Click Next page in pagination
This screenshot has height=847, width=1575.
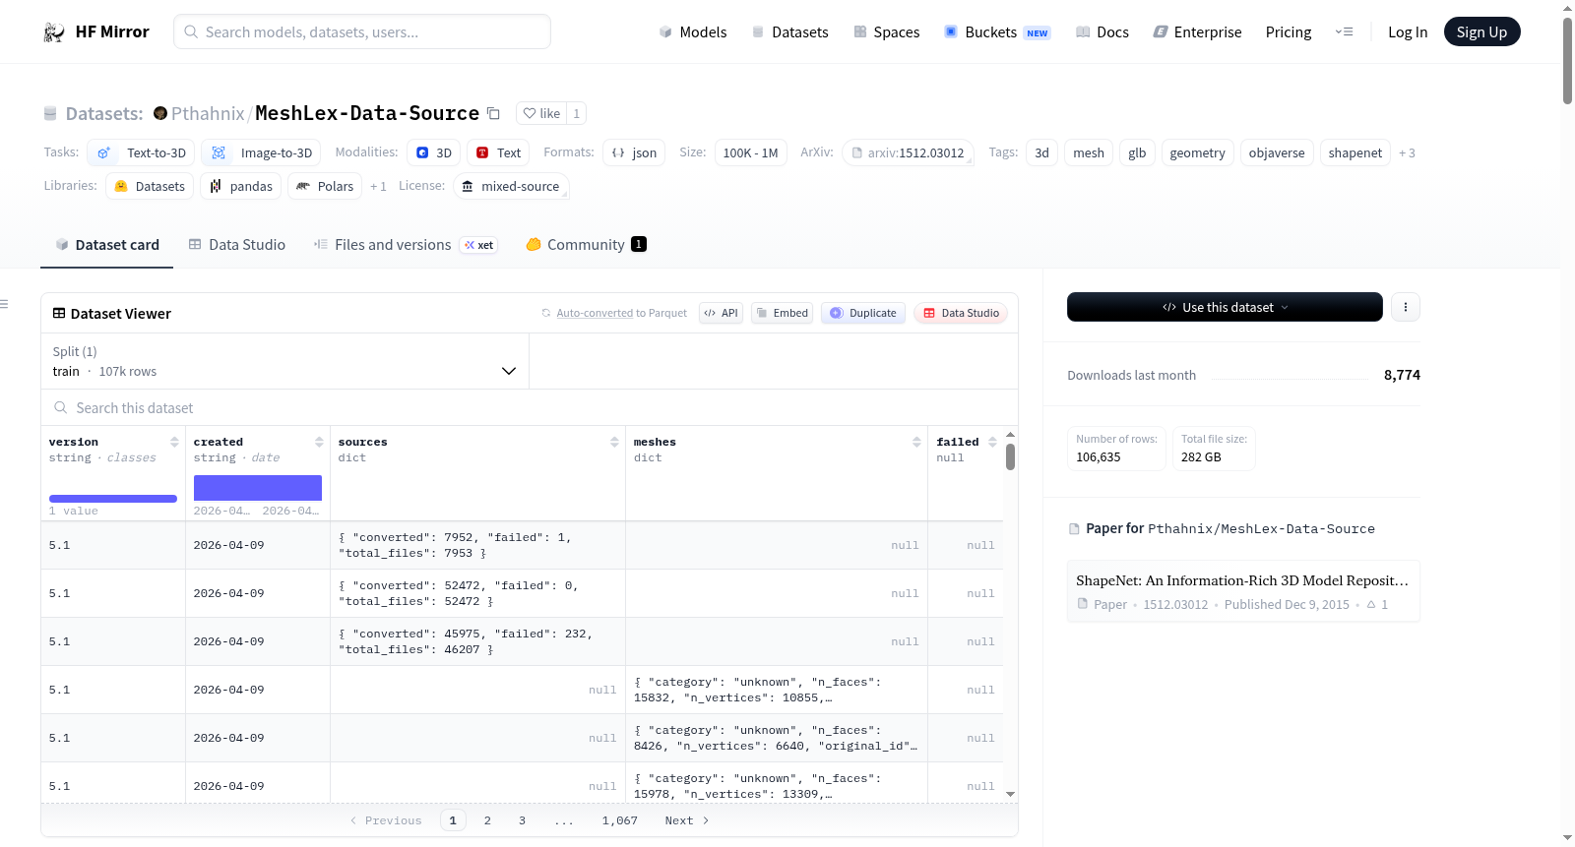tap(687, 820)
